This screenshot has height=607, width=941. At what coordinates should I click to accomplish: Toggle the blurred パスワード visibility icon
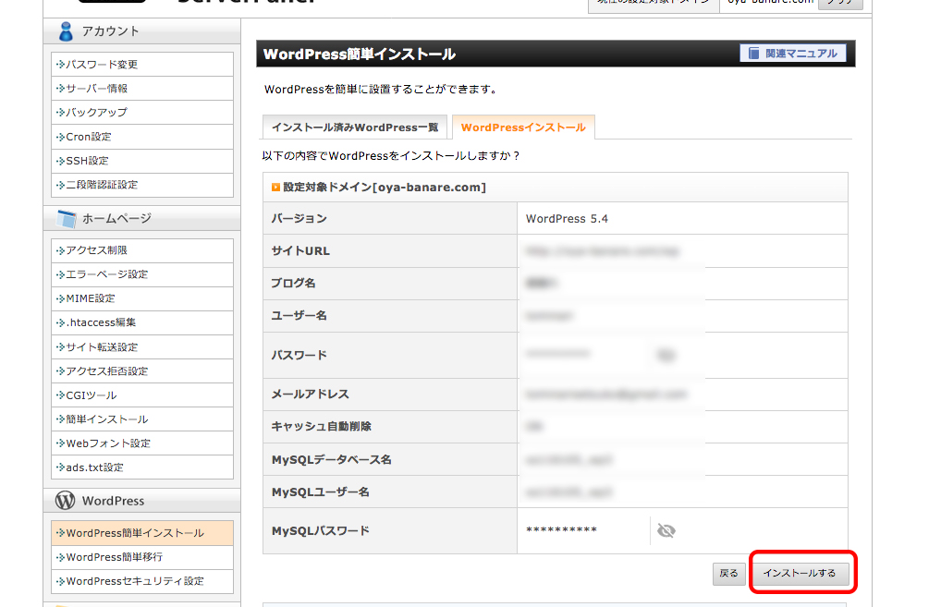point(666,355)
